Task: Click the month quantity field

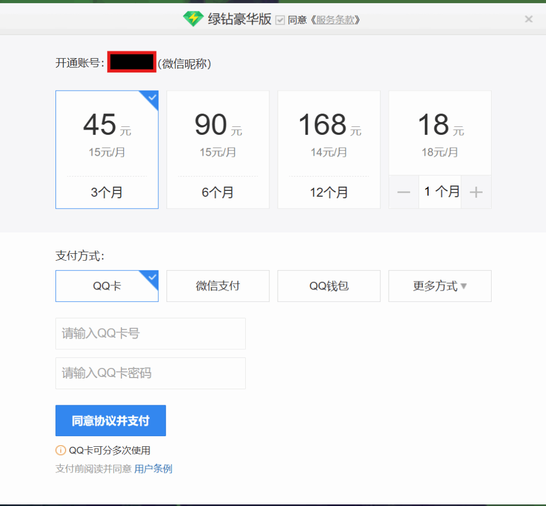Action: coord(440,192)
